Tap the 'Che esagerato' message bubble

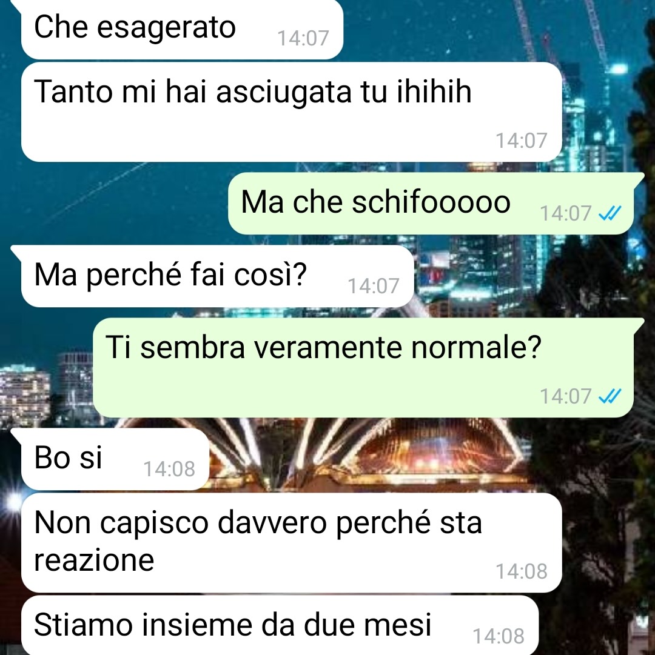coord(182,29)
